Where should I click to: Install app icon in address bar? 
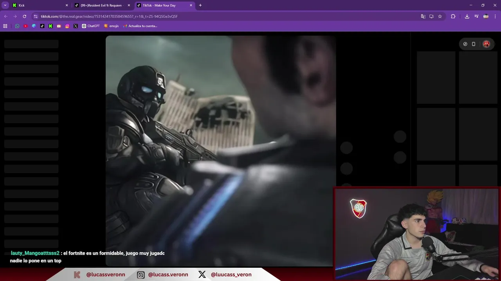pos(431,16)
